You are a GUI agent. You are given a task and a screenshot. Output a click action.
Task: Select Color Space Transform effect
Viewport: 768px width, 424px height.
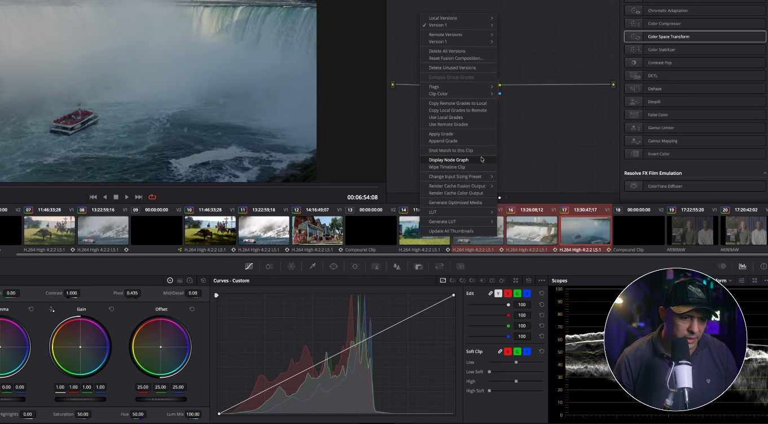(x=695, y=37)
